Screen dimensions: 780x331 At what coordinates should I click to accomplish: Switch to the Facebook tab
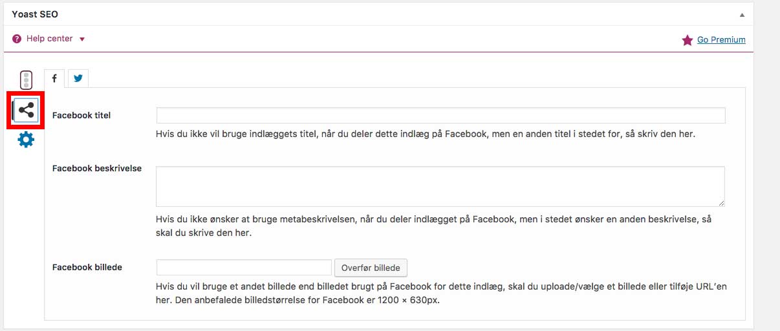(x=54, y=78)
